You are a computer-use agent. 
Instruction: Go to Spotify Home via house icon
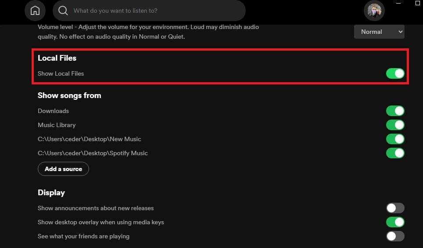(35, 11)
